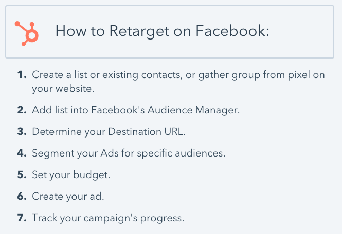This screenshot has height=234, width=342.
Task: Click step 6 'Create your ad'
Action: tap(68, 197)
